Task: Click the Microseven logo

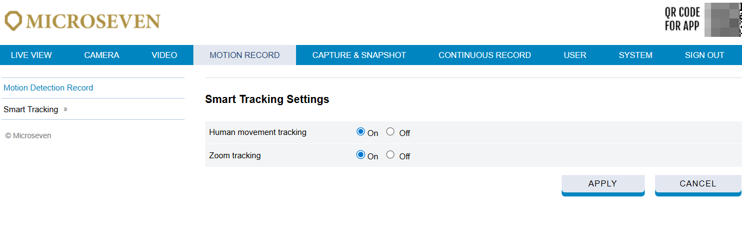Action: pos(83,21)
